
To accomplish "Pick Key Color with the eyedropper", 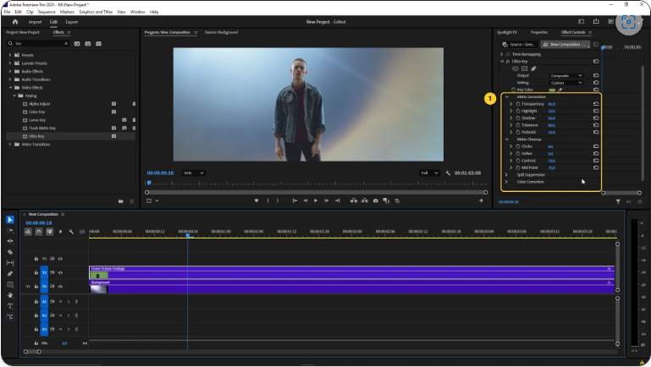I will (x=560, y=90).
